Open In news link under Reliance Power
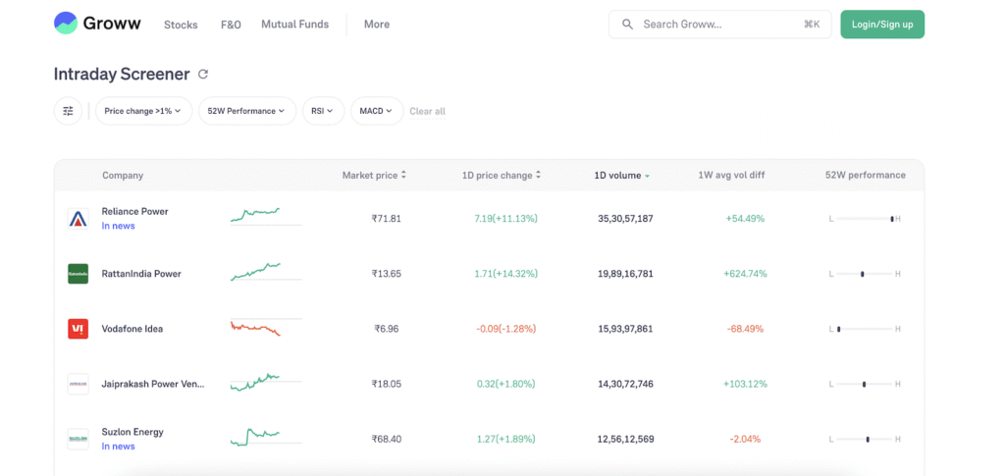This screenshot has width=1005, height=476. click(119, 226)
